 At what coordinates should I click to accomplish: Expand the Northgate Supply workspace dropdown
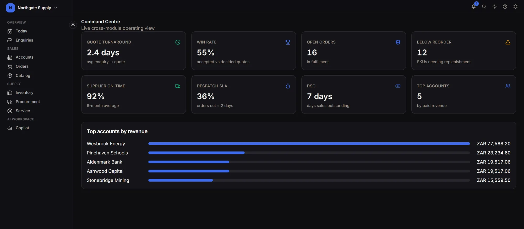click(56, 8)
